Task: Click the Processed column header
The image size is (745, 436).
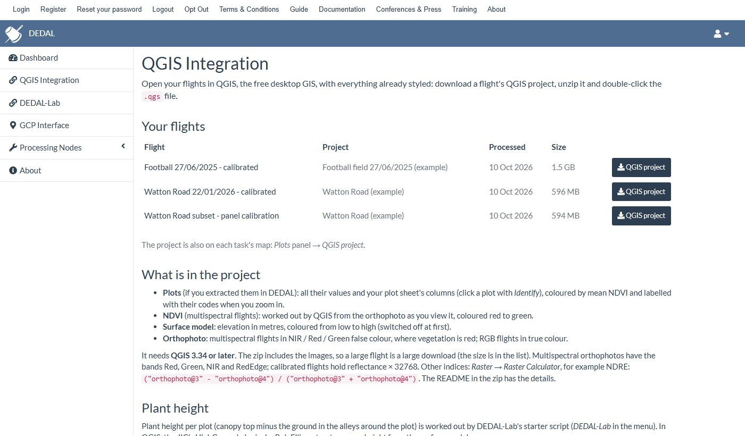Action: point(507,147)
